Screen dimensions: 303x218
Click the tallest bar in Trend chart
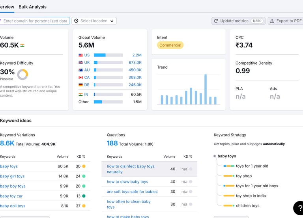[x=206, y=89]
